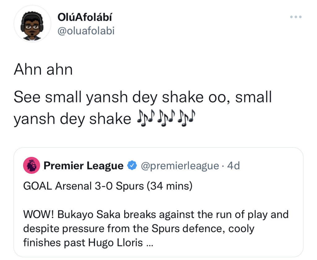Screen dimensions: 317x260
Task: Click the last music notes emoji
Action: click(x=186, y=119)
